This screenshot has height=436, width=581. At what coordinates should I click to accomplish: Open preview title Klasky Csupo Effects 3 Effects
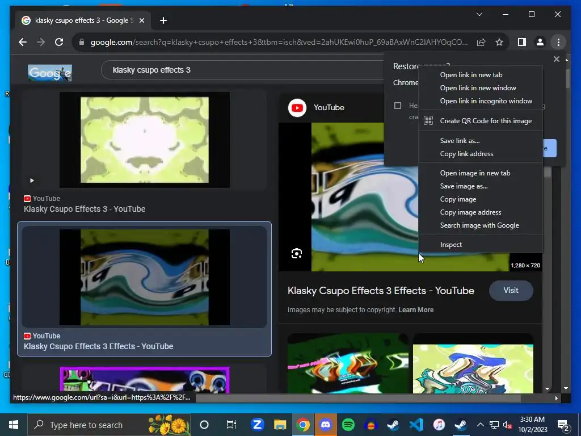[x=381, y=291]
